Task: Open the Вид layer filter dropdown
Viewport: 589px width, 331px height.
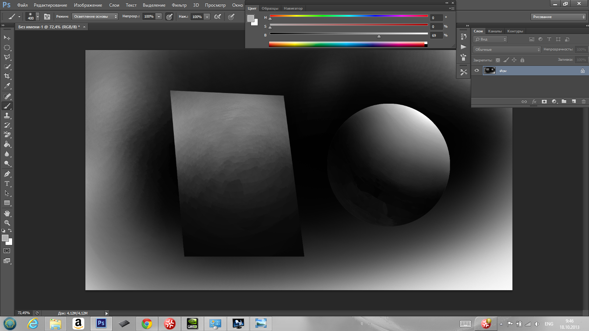Action: click(490, 39)
